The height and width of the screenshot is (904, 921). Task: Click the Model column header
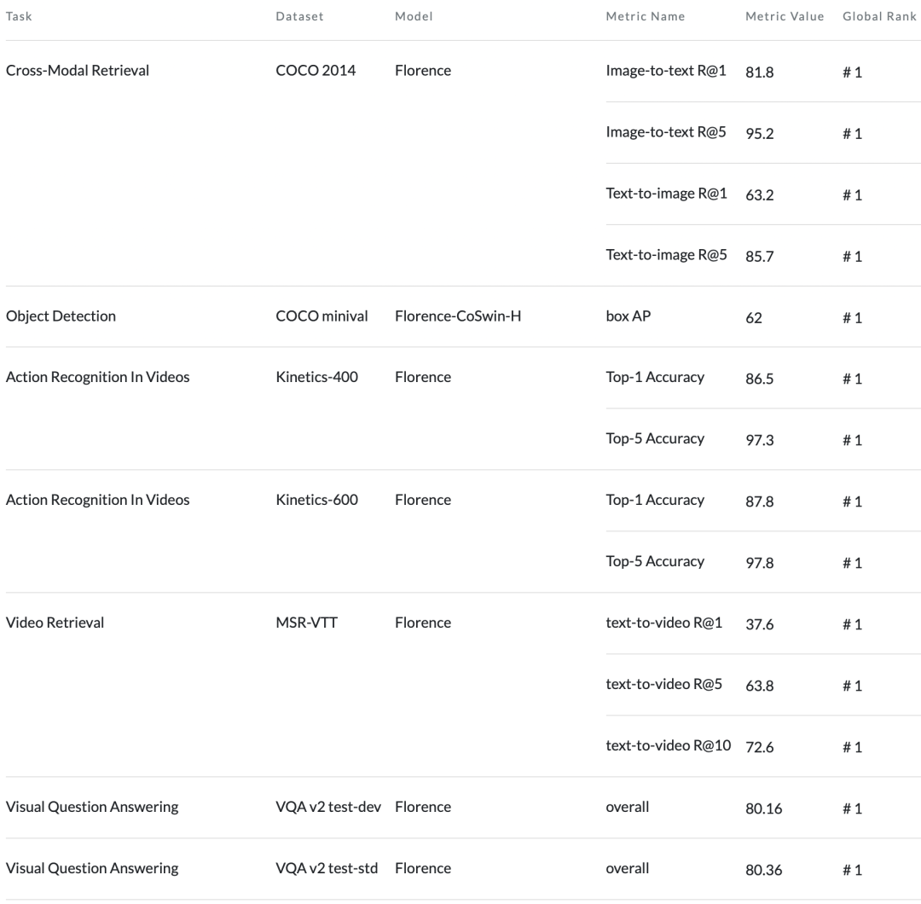[414, 17]
